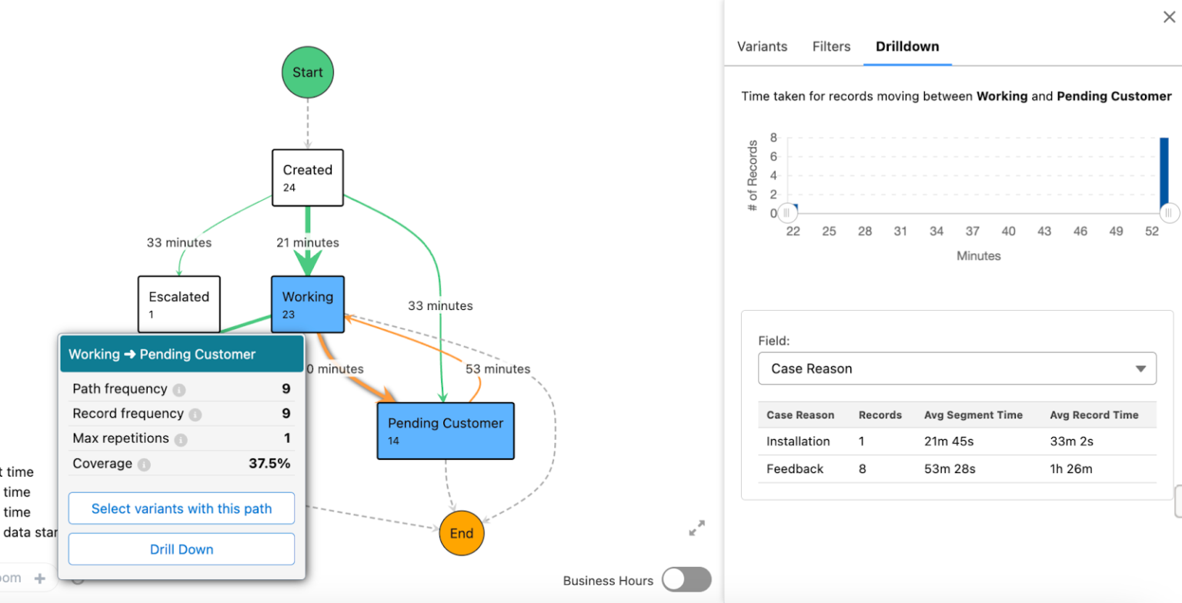Select the Drilldown tab

(x=907, y=46)
